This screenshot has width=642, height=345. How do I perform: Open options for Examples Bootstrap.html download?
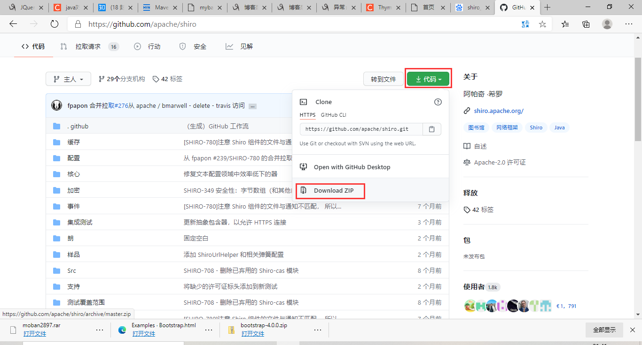[x=209, y=330]
